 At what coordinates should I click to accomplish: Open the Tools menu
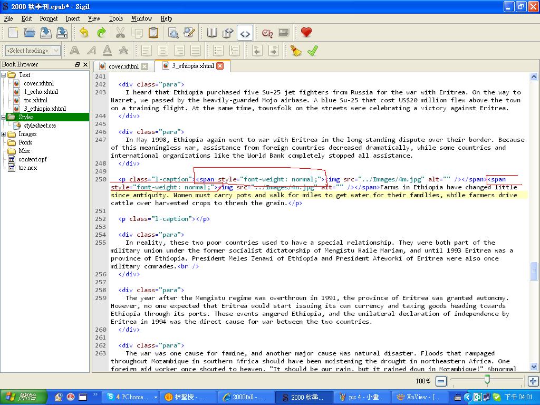point(115,18)
